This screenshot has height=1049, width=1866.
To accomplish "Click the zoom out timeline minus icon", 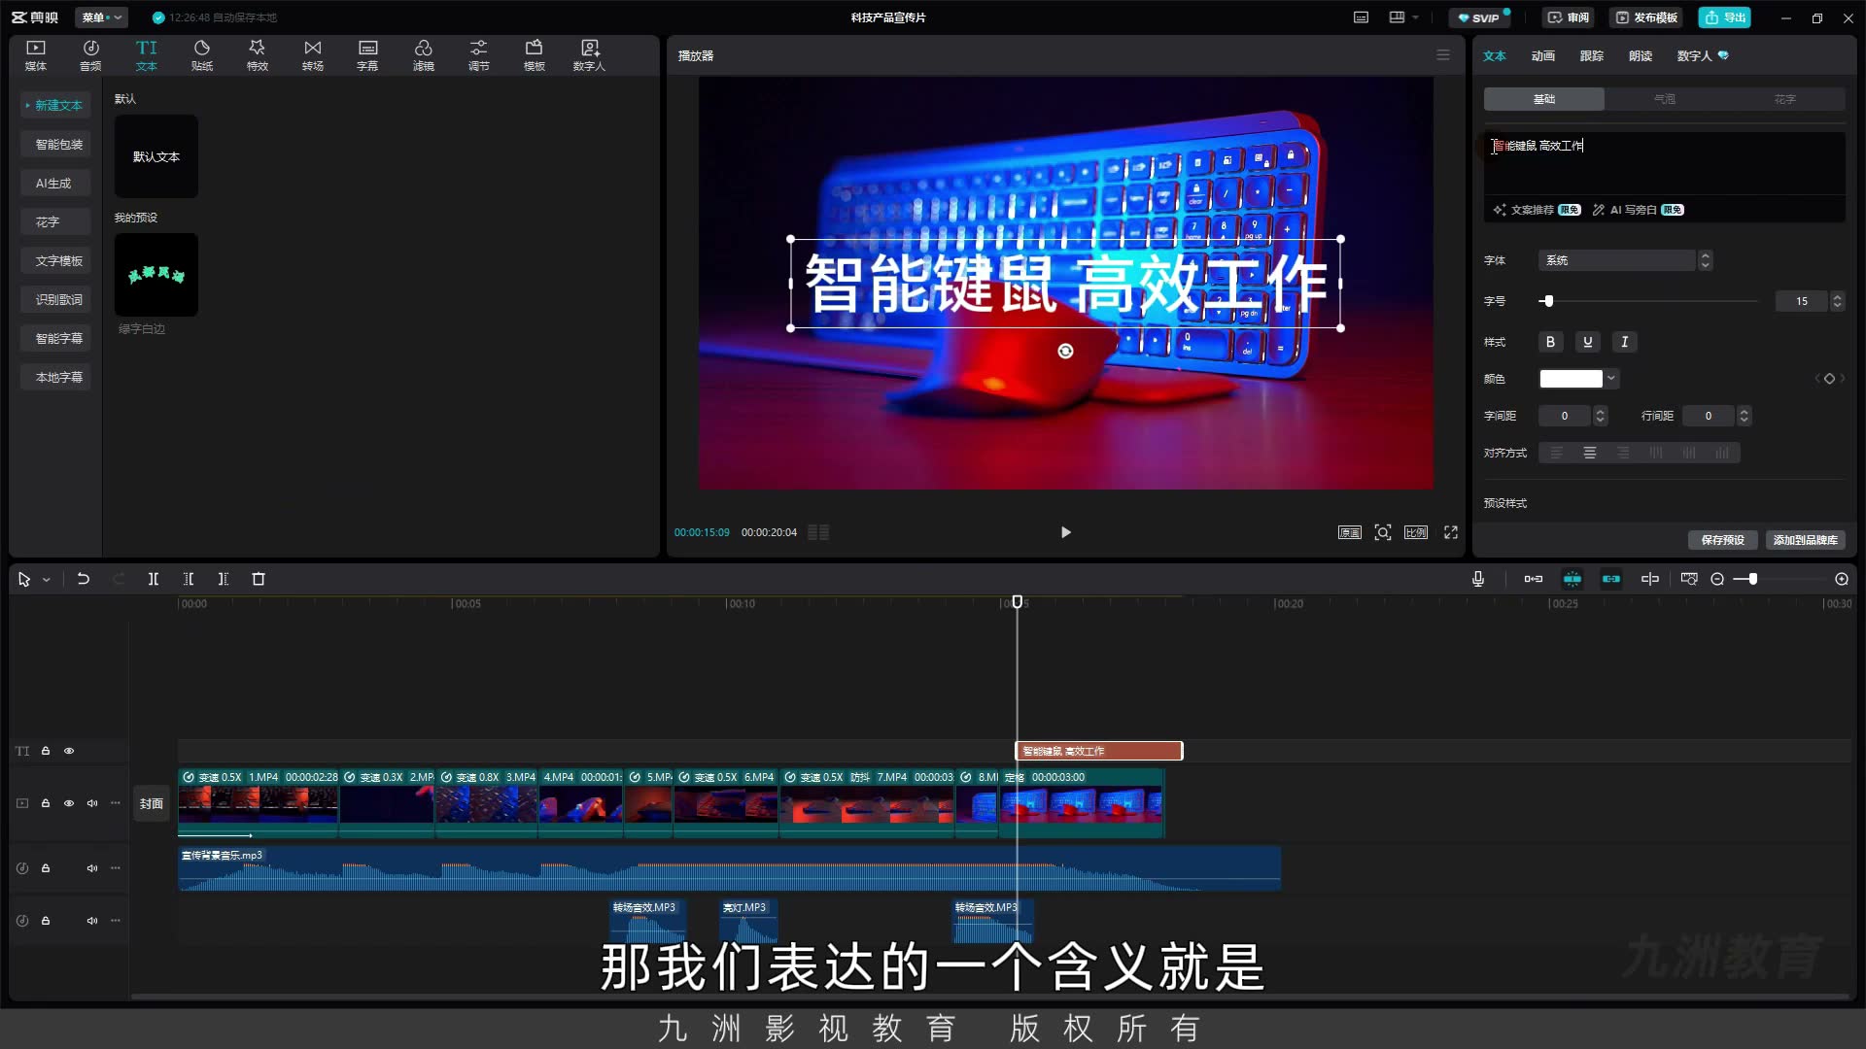I will [1717, 579].
